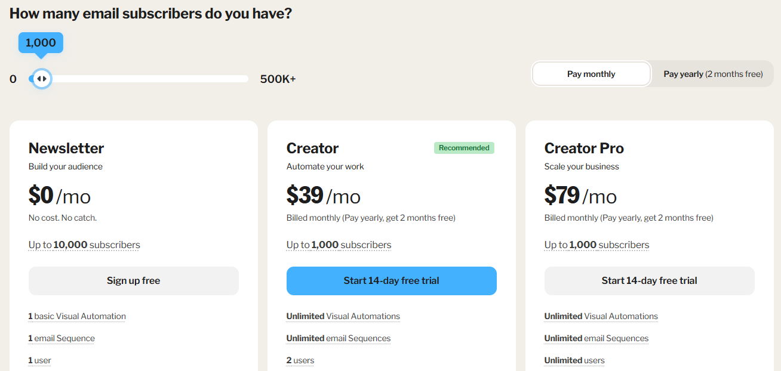This screenshot has height=371, width=781.
Task: Select the Pay monthly billing option
Action: (591, 75)
